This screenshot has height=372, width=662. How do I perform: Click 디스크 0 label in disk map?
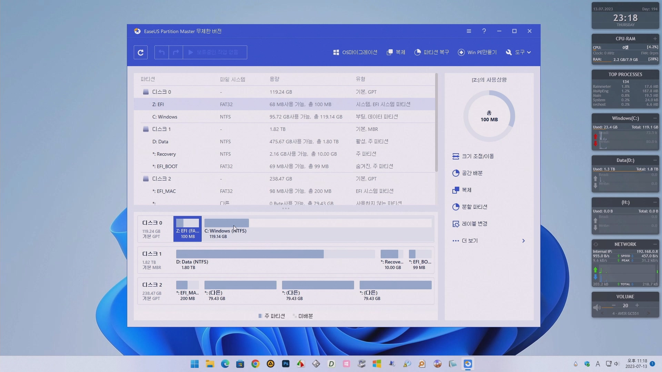coord(152,223)
